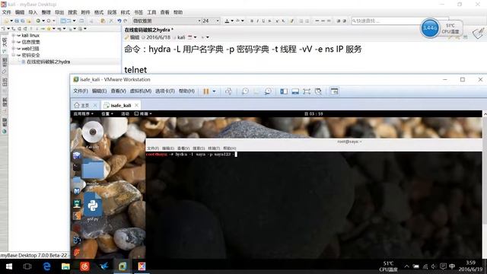Click the VMware console view icon
Image resolution: width=487 pixels, height=274 pixels.
[x=334, y=91]
